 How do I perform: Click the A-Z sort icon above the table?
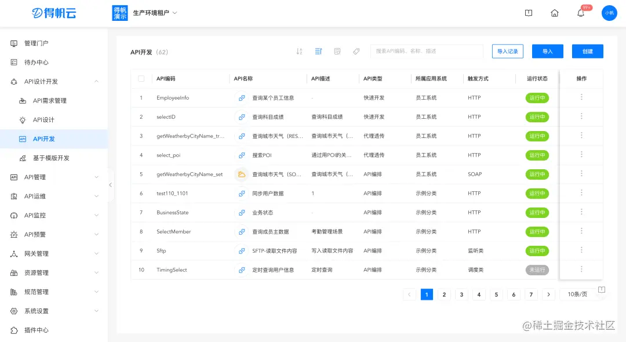[299, 51]
